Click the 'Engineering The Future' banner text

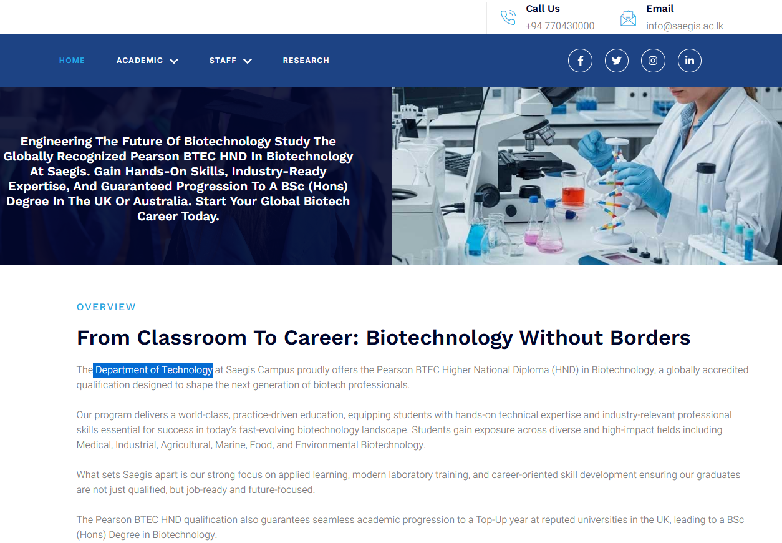(x=178, y=179)
